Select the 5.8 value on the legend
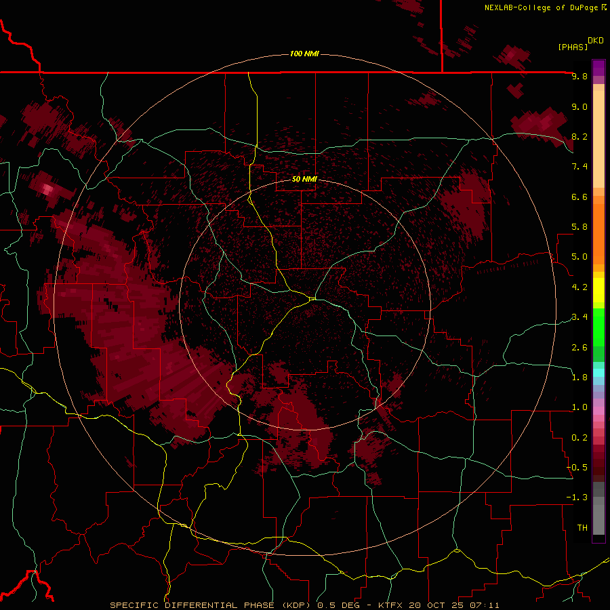The image size is (610, 610). 579,227
